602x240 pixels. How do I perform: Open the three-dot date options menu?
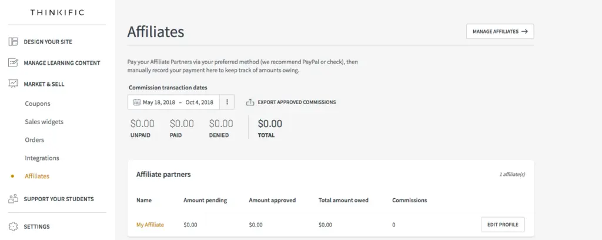(227, 102)
